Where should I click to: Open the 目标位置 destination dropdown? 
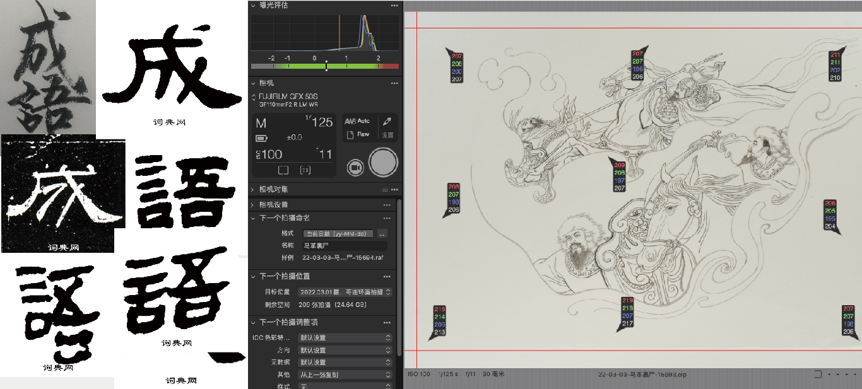point(345,293)
